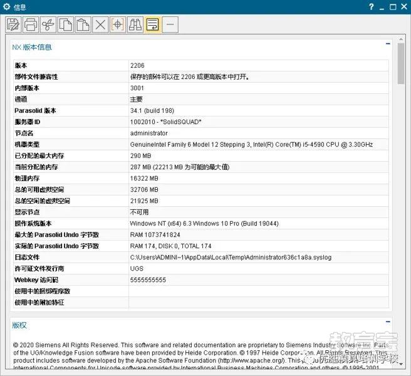Click the 部件文件兼容性 row label
This screenshot has width=411, height=376.
36,77
